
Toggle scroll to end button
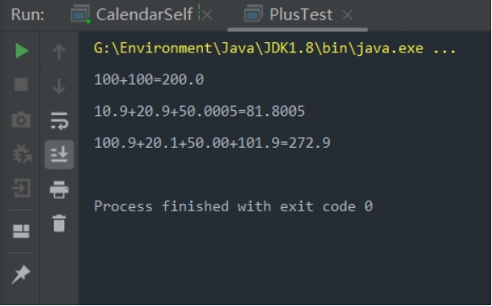coord(59,155)
